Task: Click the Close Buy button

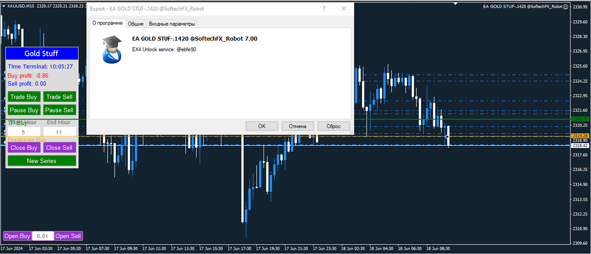Action: [x=24, y=148]
